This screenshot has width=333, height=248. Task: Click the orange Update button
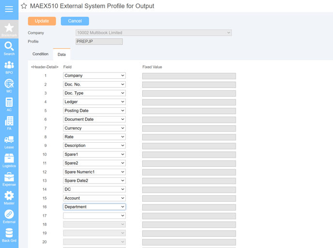42,21
